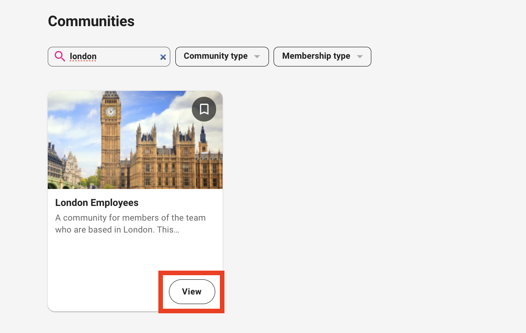Expand the Membership type filter
This screenshot has height=333, width=526.
[x=322, y=56]
